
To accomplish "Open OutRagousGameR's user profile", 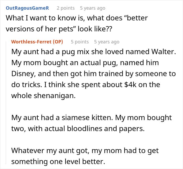I will (x=27, y=8).
